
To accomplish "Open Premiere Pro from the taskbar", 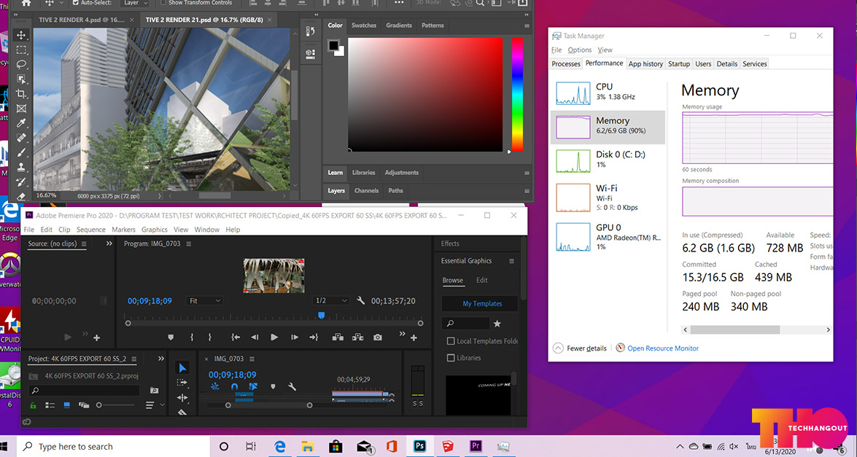I will pyautogui.click(x=476, y=446).
